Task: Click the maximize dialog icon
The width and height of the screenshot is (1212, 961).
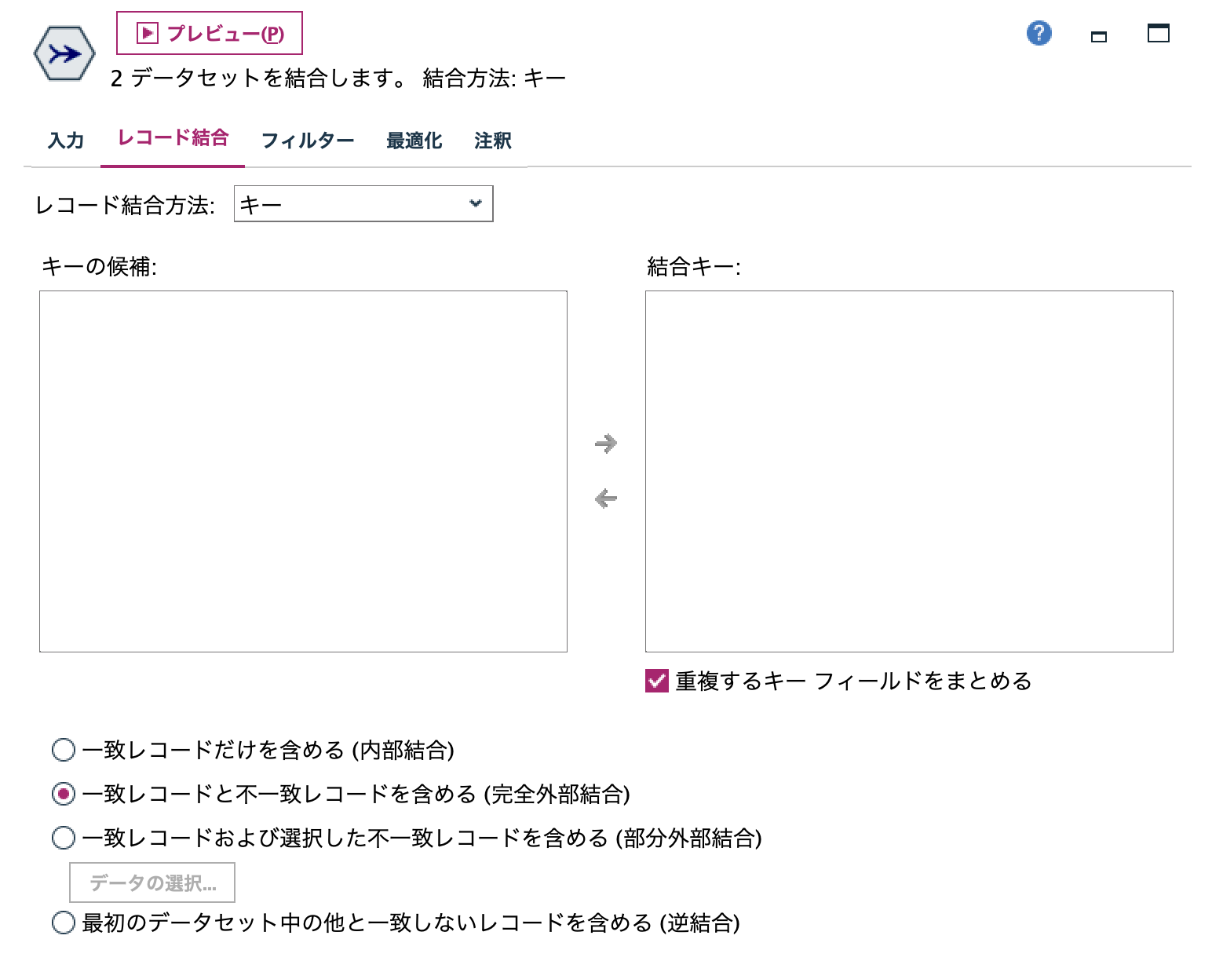Action: (1157, 33)
